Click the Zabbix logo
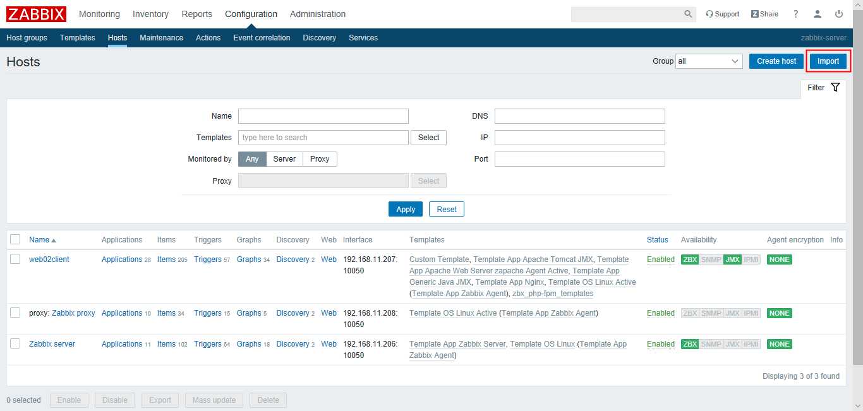Viewport: 863px width, 411px height. [x=37, y=14]
